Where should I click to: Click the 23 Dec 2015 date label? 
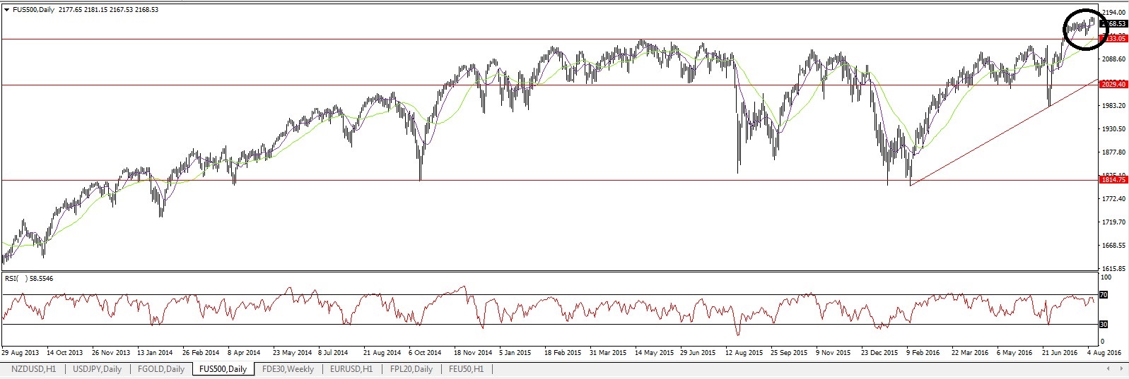click(880, 352)
